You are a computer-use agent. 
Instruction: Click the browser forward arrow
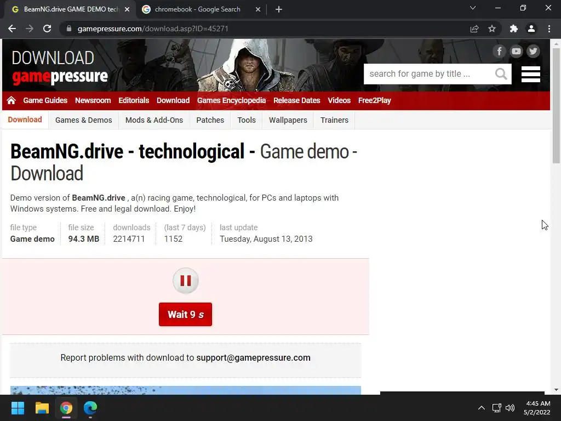click(x=30, y=29)
